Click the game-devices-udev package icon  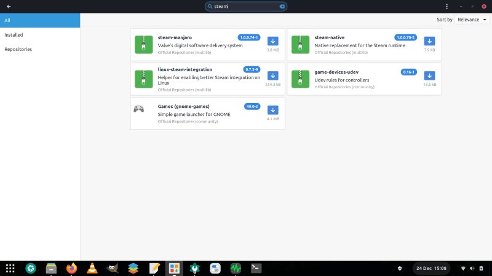click(300, 79)
